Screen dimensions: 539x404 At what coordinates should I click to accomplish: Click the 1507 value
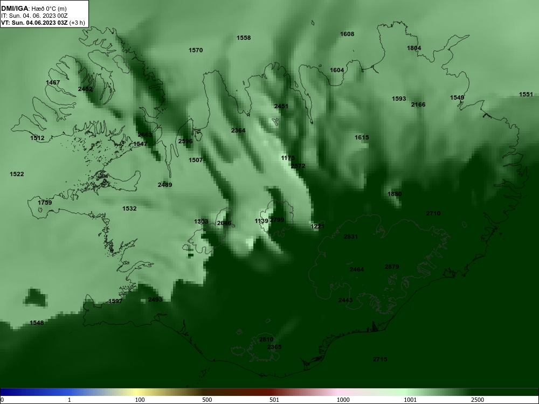(196, 160)
